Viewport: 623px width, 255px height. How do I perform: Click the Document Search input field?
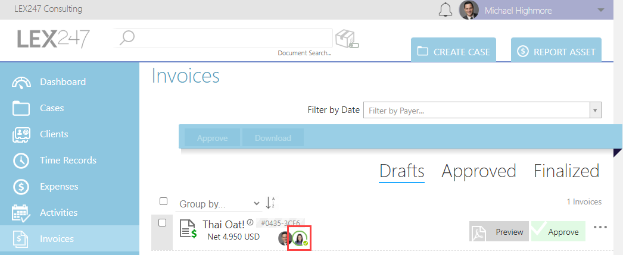223,38
